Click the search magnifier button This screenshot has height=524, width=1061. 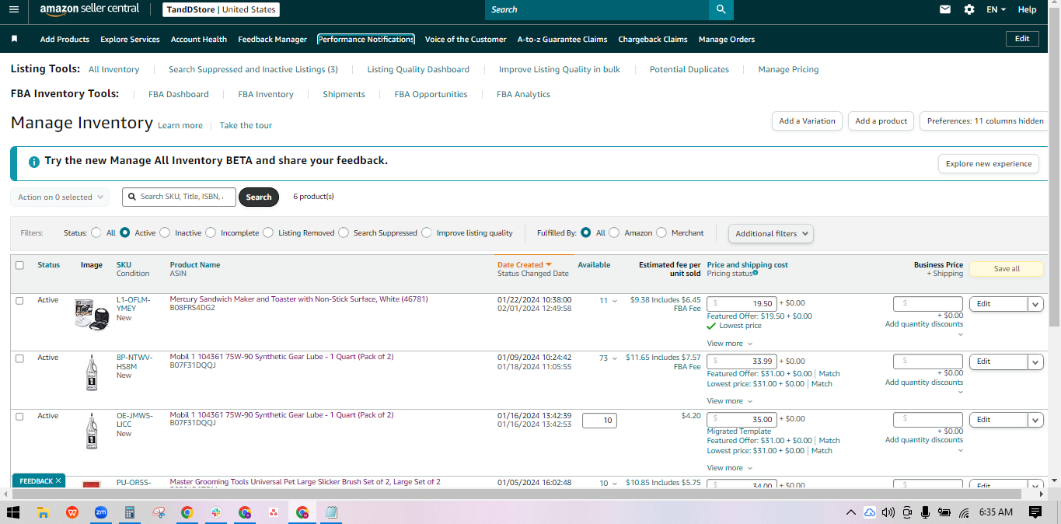click(x=721, y=9)
